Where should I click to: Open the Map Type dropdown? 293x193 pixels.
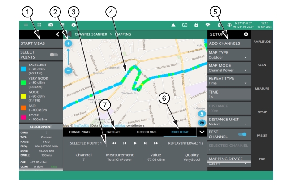[229, 55]
